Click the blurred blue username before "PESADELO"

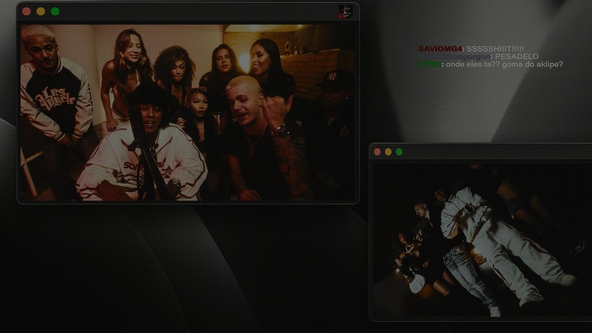[x=454, y=56]
